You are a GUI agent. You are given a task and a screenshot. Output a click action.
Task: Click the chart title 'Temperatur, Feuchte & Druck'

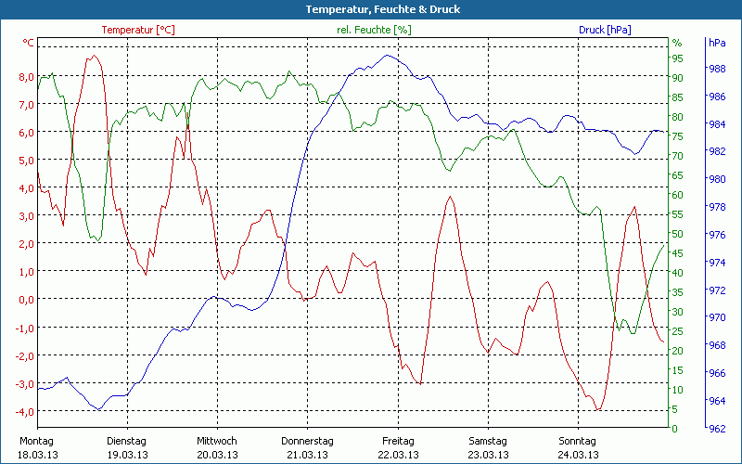pos(383,9)
